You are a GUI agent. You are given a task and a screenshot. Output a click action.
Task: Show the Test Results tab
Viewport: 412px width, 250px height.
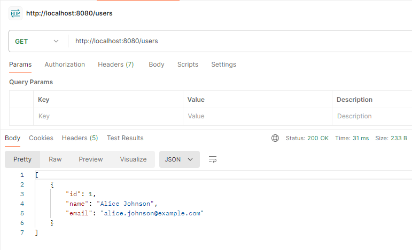(125, 138)
